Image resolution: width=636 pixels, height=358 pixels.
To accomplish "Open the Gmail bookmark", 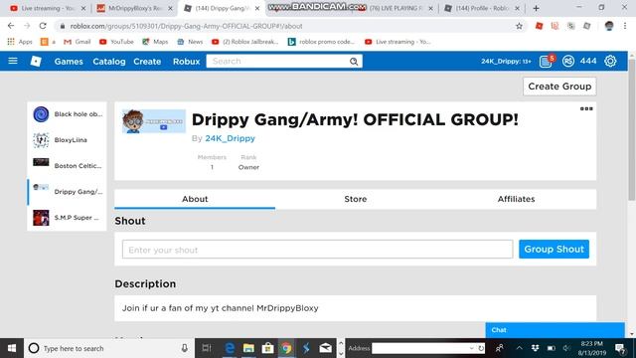I will pyautogui.click(x=78, y=42).
